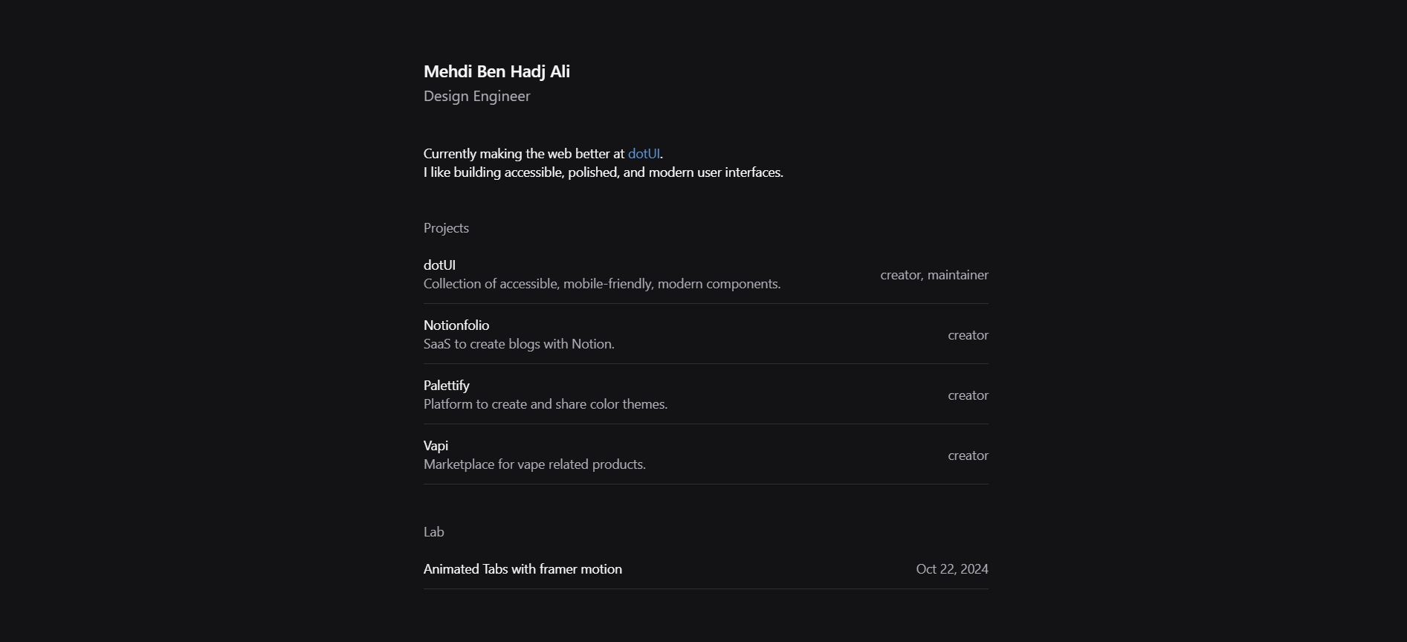Screen dimensions: 1407x642
Task: Click the creator label next to Vapi
Action: 968,455
